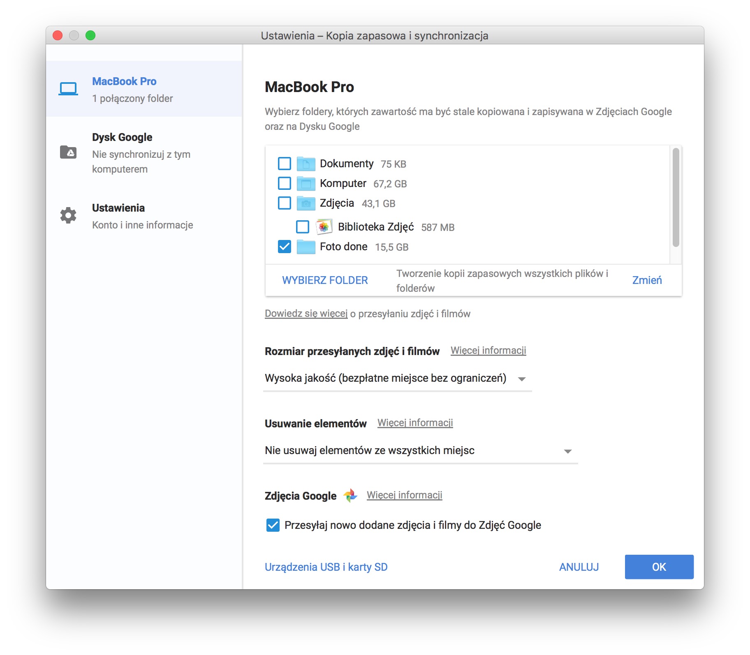Image resolution: width=750 pixels, height=655 pixels.
Task: Disable uploading new photos to Zdjęć Google
Action: (273, 525)
